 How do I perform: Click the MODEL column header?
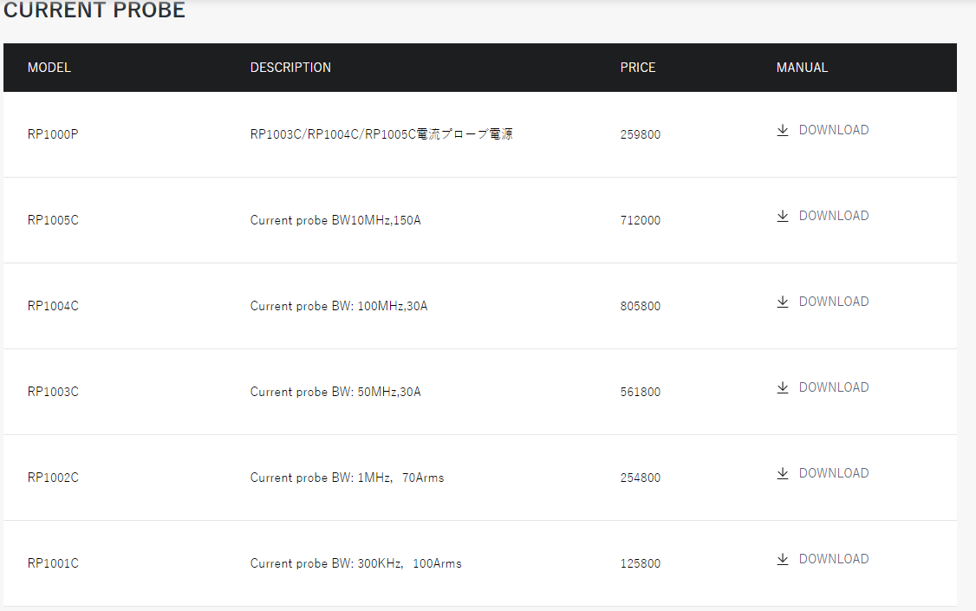[x=49, y=68]
